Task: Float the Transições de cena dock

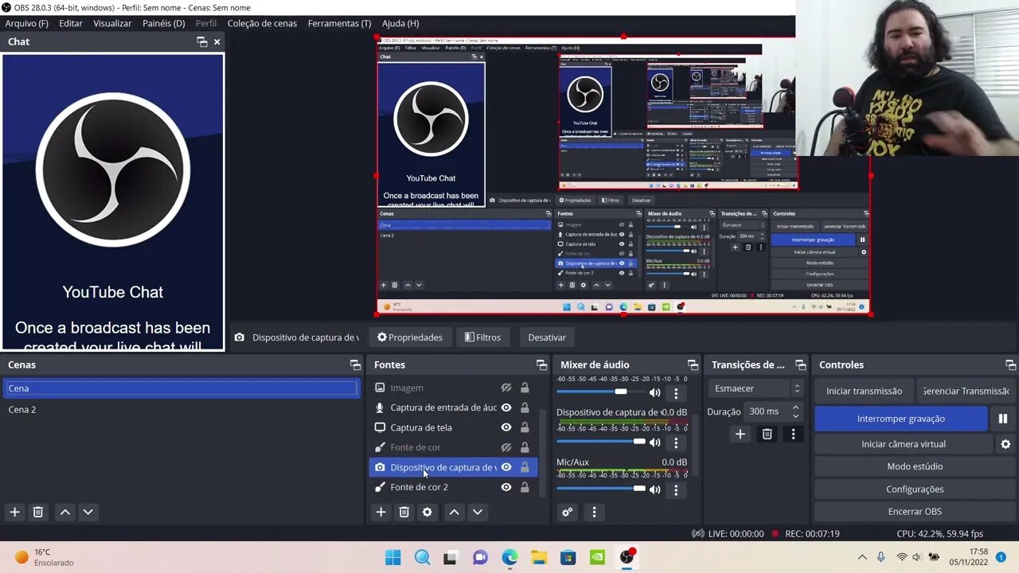Action: pos(800,364)
